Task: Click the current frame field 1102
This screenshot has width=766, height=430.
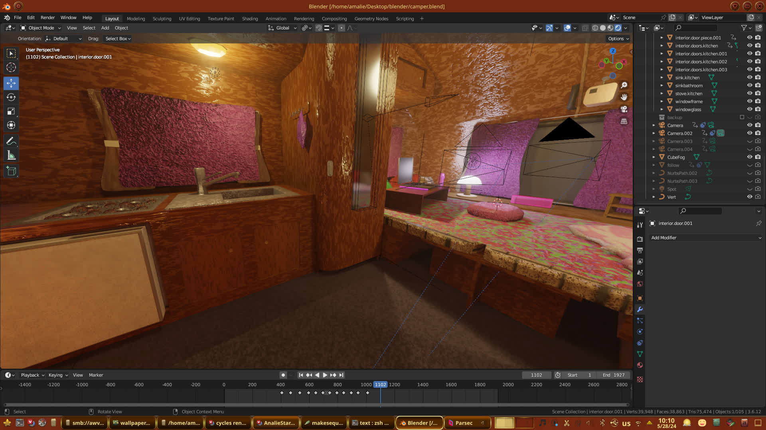Action: coord(536,375)
